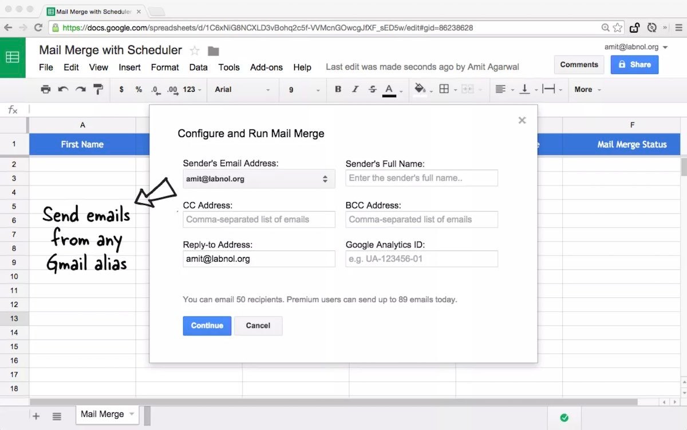Open text wrapping options
The width and height of the screenshot is (687, 430).
[x=548, y=89]
